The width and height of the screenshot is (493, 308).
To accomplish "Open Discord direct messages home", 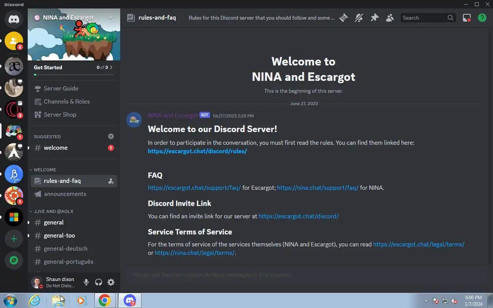I will click(14, 18).
